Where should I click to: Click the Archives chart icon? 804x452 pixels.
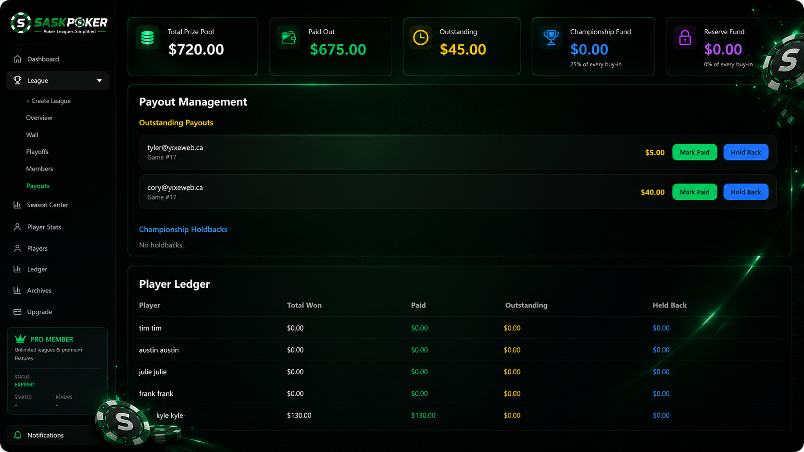[17, 290]
